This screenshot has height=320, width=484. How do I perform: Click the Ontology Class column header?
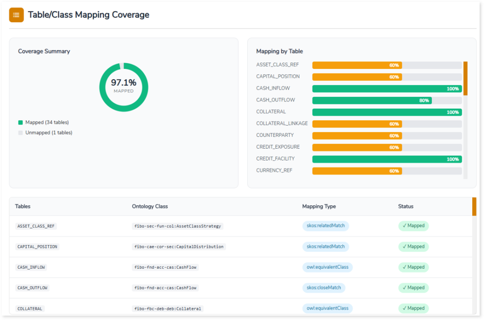149,206
